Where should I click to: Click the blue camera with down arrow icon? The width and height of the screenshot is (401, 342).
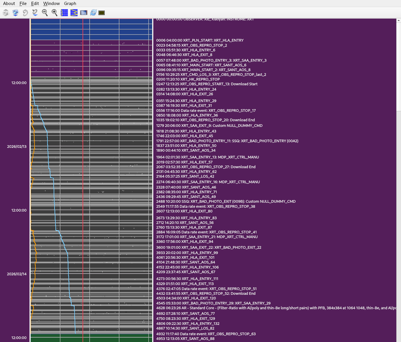16,13
